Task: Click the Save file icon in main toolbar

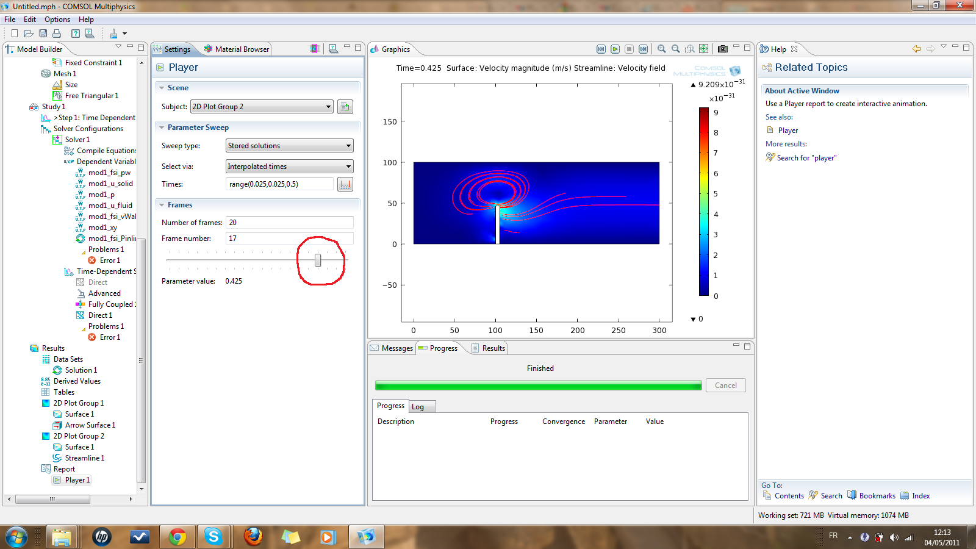Action: pos(43,34)
